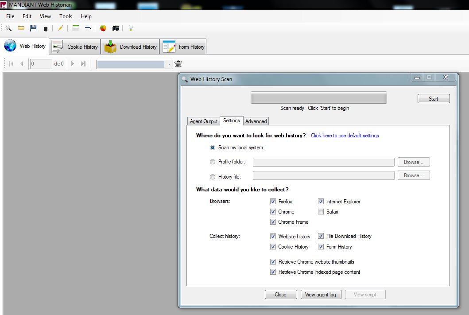Select the Profile folder radio button
Viewport: 469px width, 315px height.
213,162
